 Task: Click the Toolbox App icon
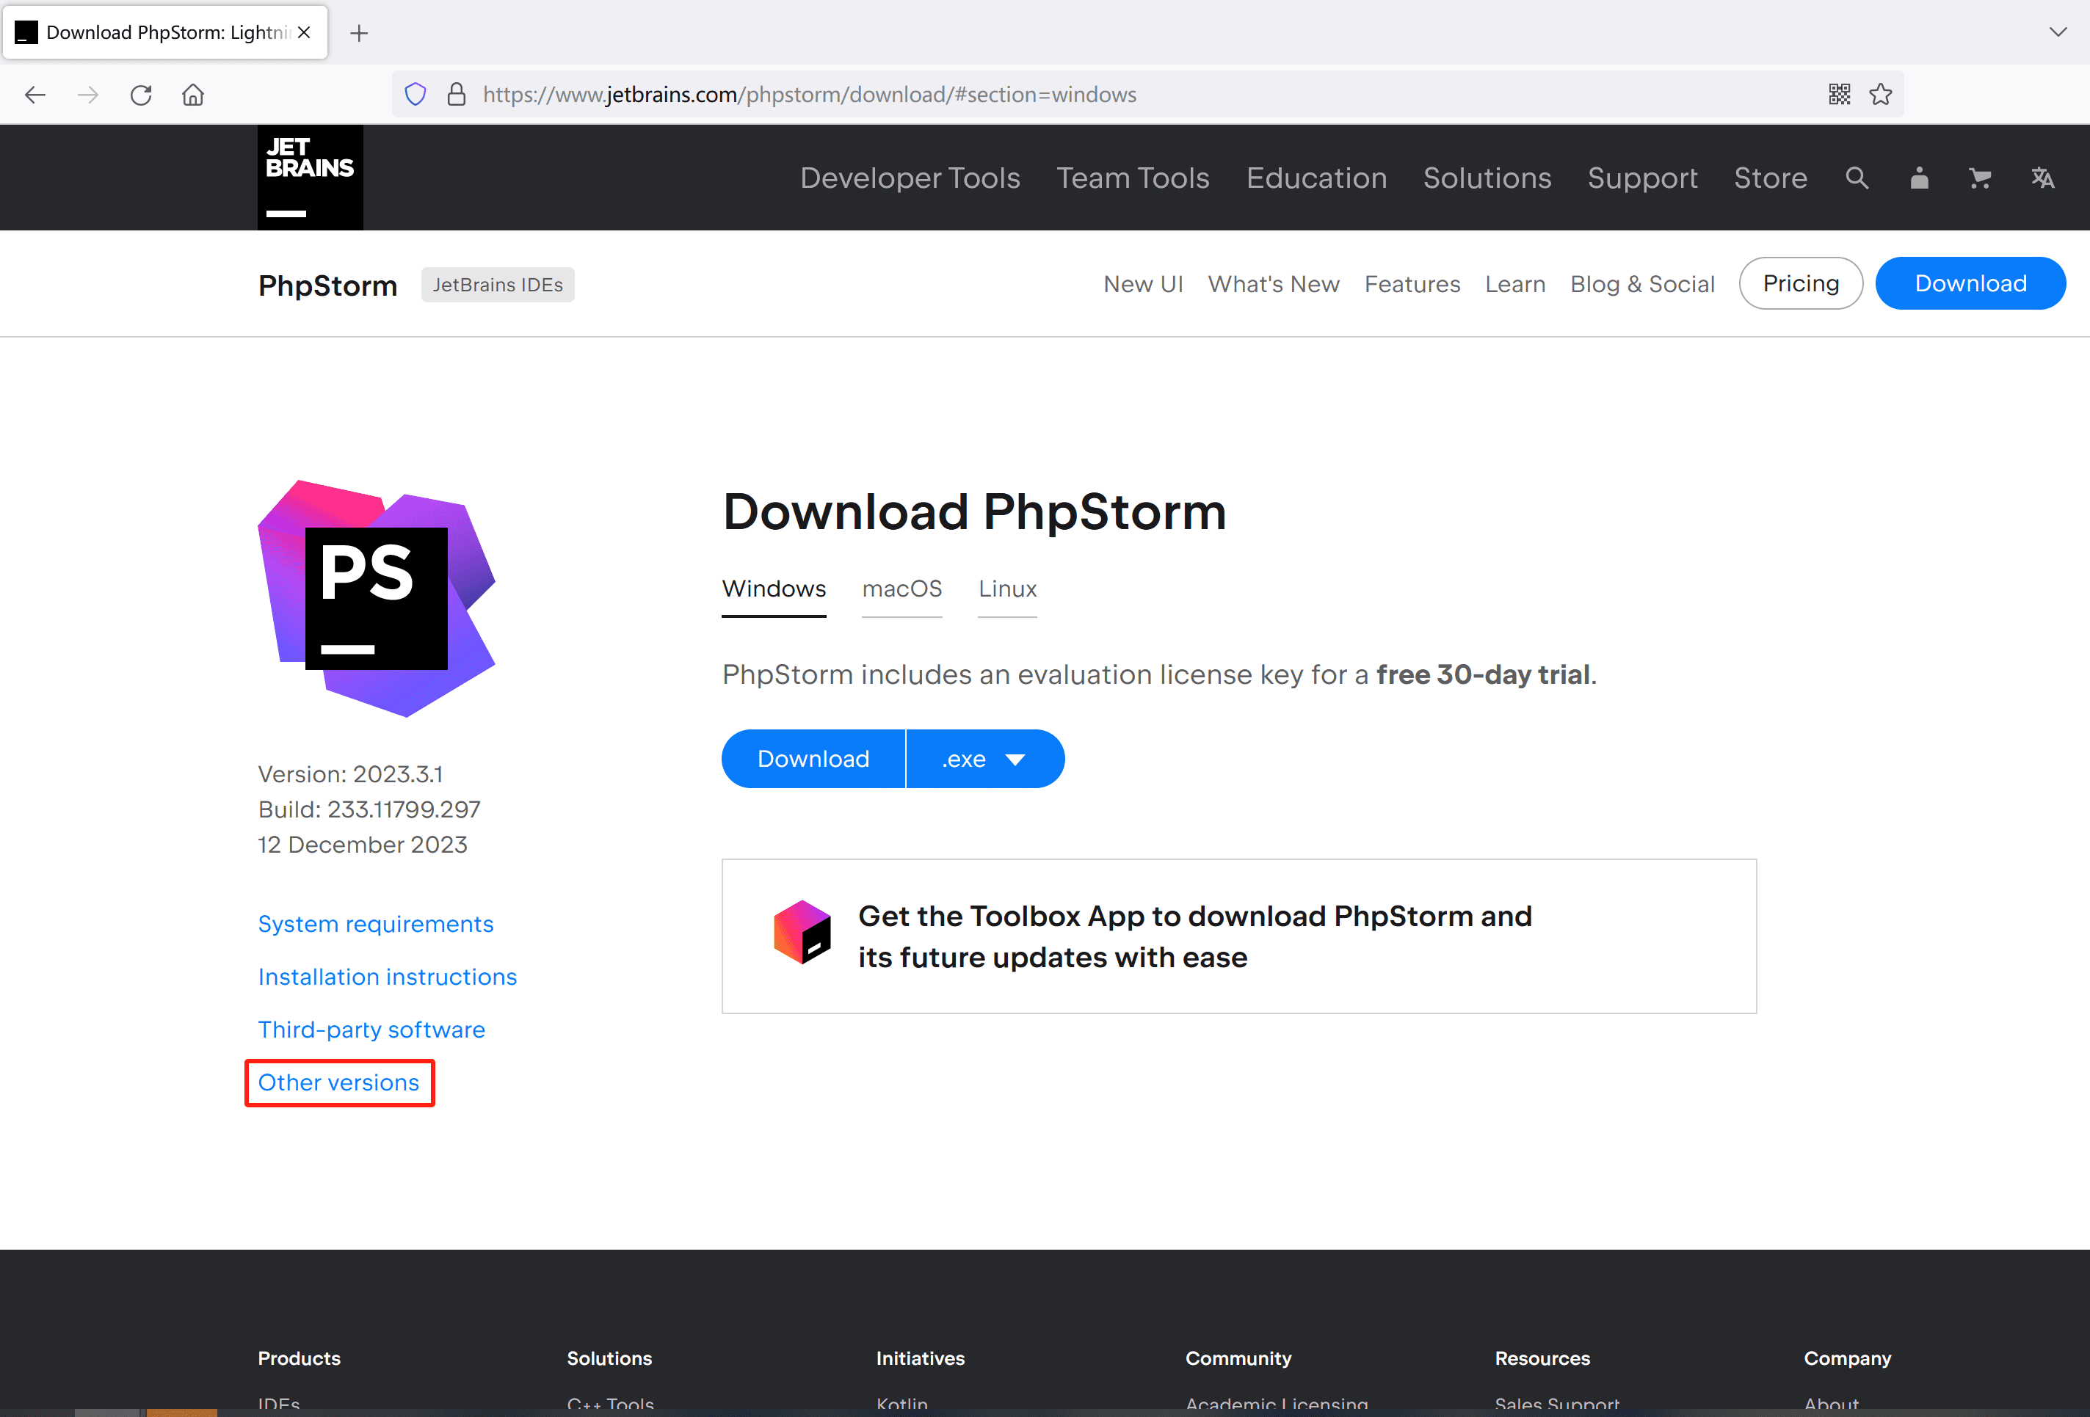(x=802, y=933)
